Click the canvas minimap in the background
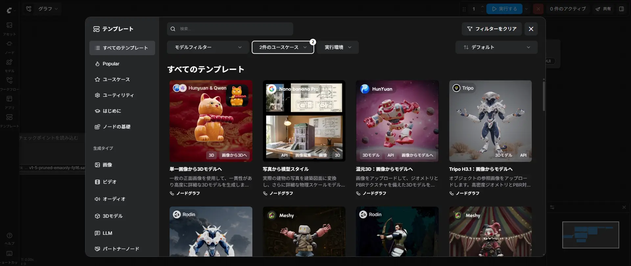This screenshot has width=631, height=266. (591, 235)
